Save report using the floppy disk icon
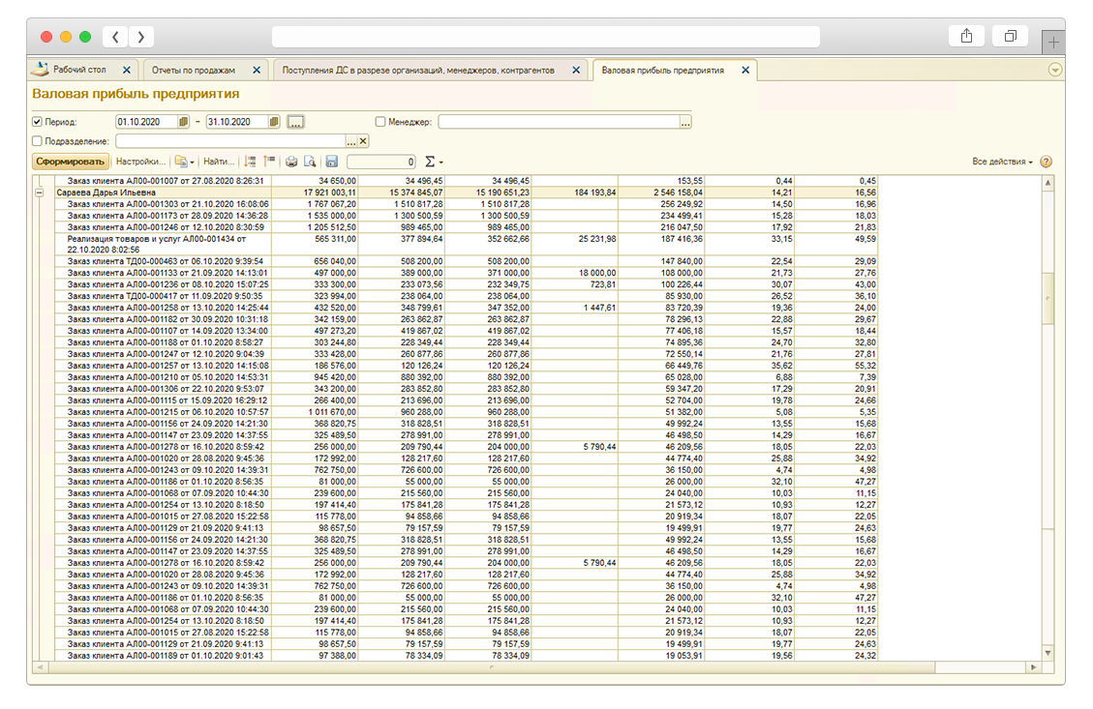Screen dimensions: 1093x709 331,162
